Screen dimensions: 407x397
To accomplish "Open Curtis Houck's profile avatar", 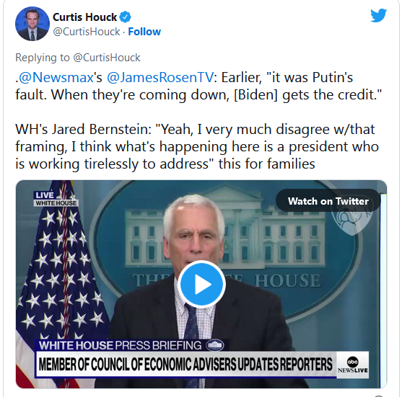I will pos(32,24).
